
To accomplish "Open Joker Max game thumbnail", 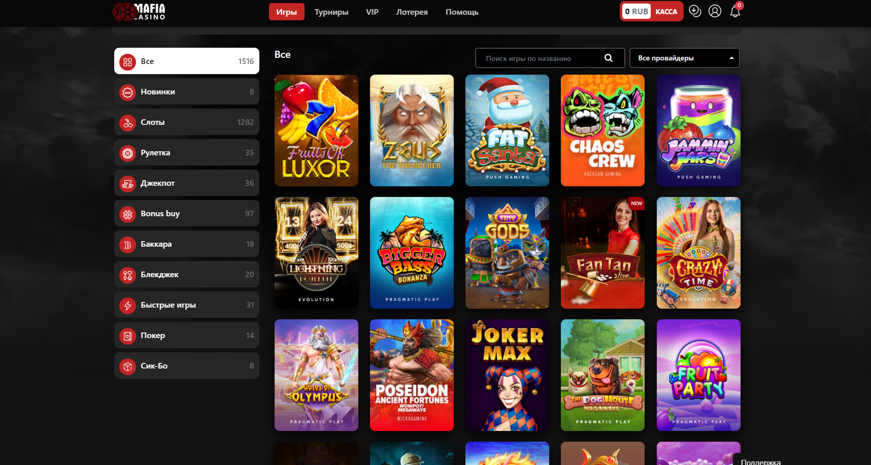I will point(507,375).
